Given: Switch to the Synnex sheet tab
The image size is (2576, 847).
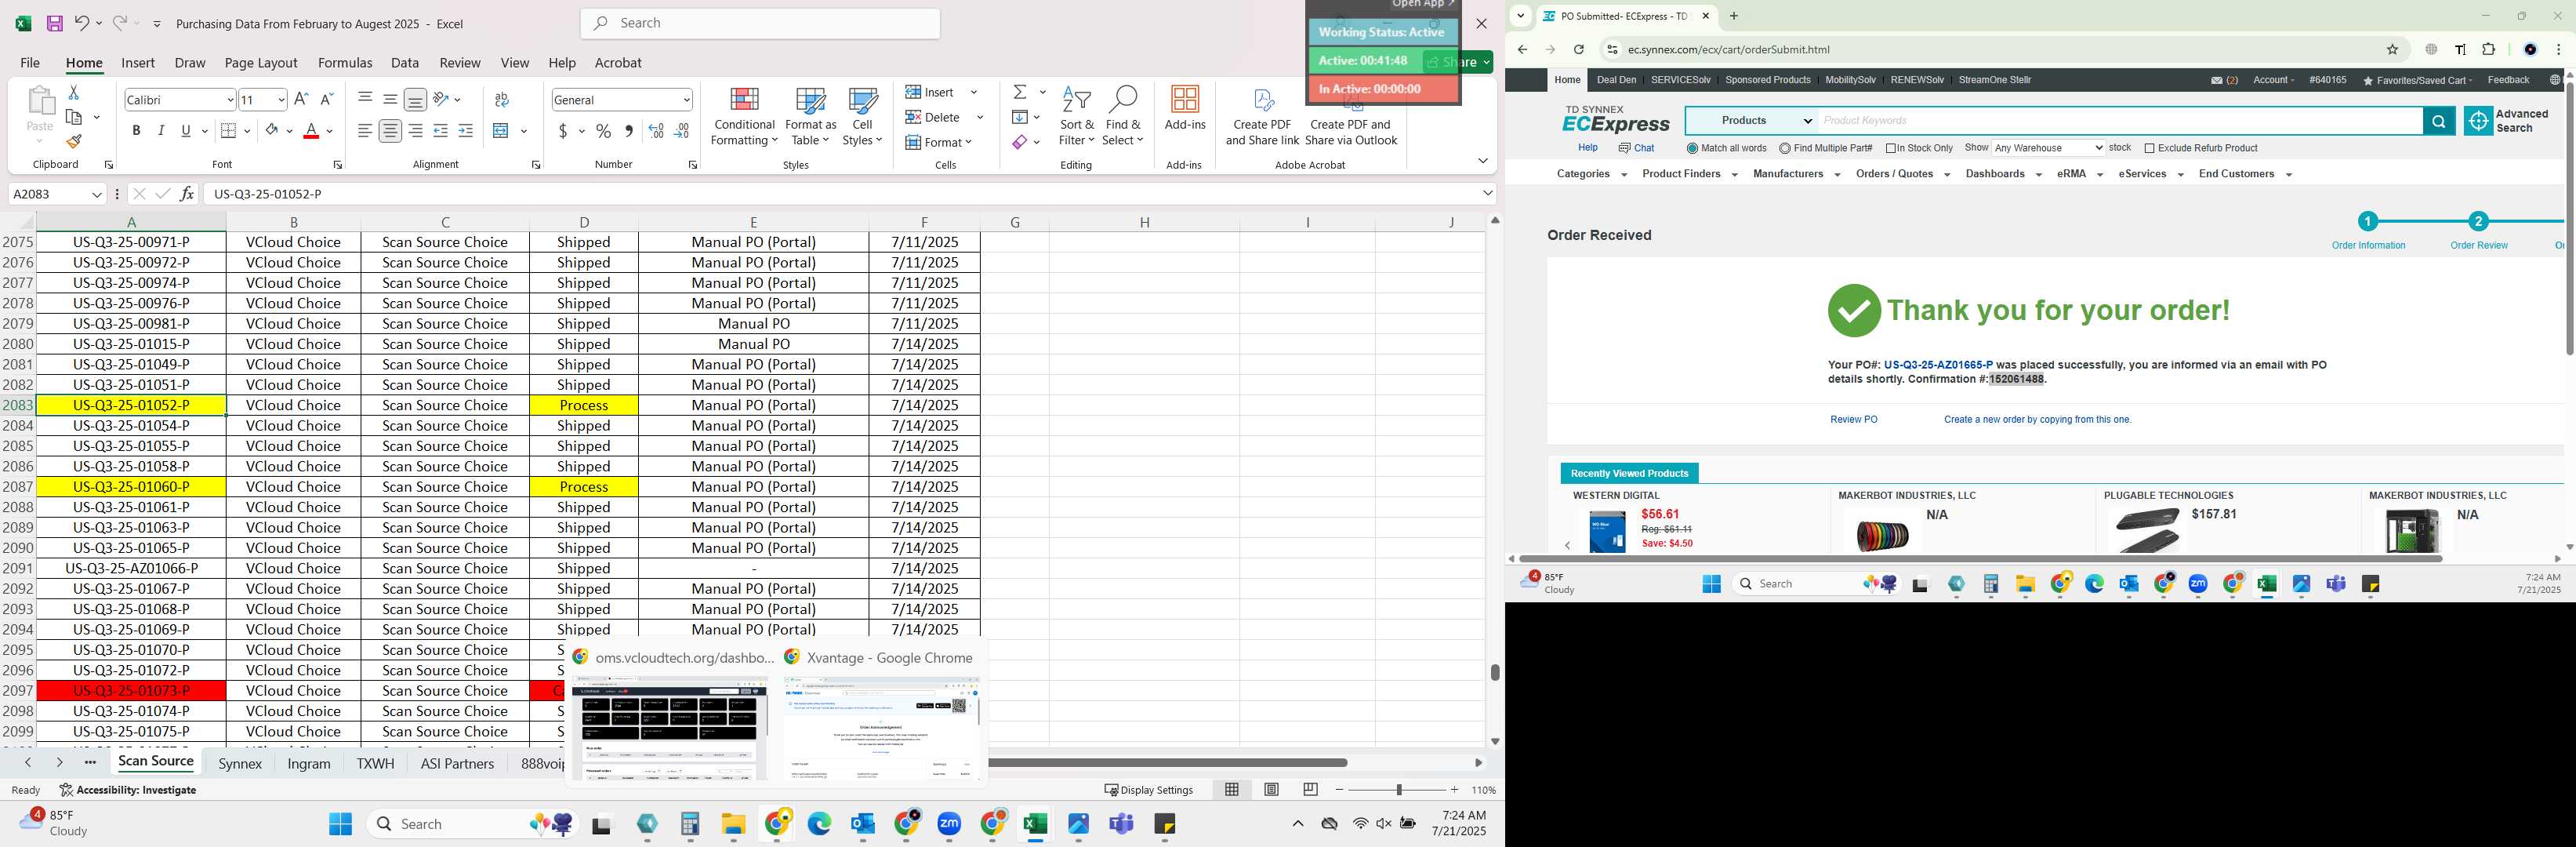Looking at the screenshot, I should click(x=240, y=763).
